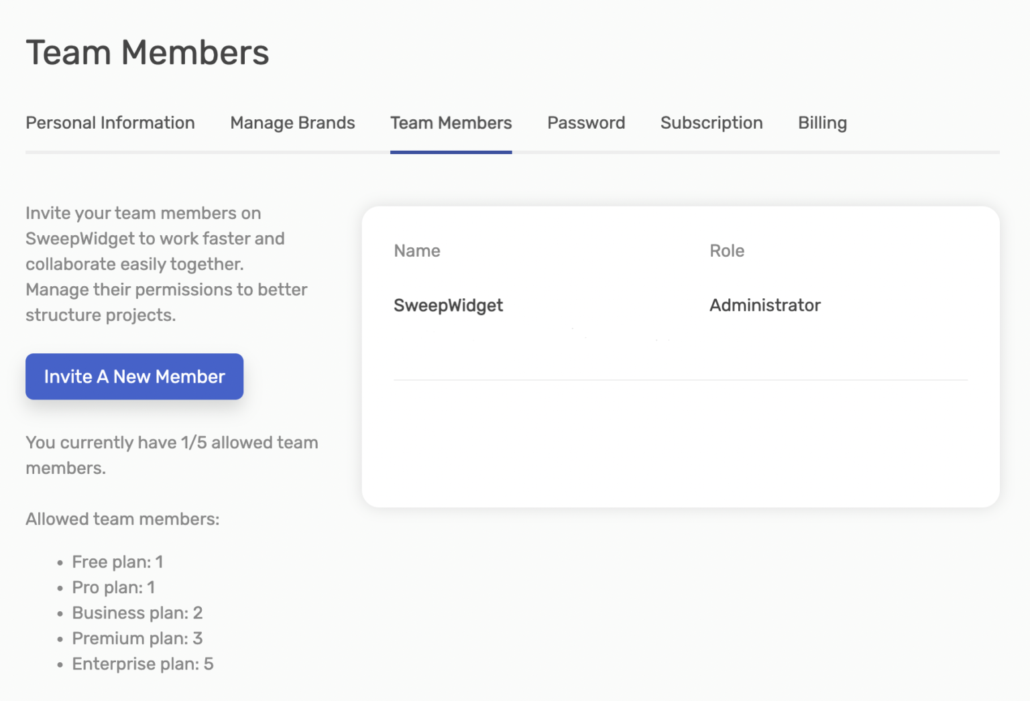Select the Free plan list item
Image resolution: width=1030 pixels, height=701 pixels.
coord(117,562)
